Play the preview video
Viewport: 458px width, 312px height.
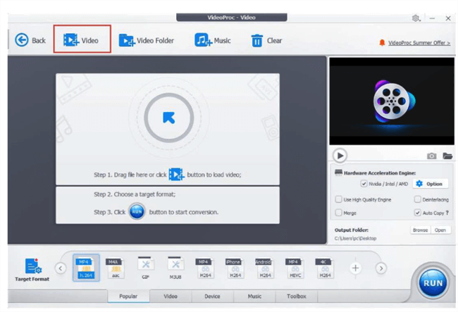point(340,156)
